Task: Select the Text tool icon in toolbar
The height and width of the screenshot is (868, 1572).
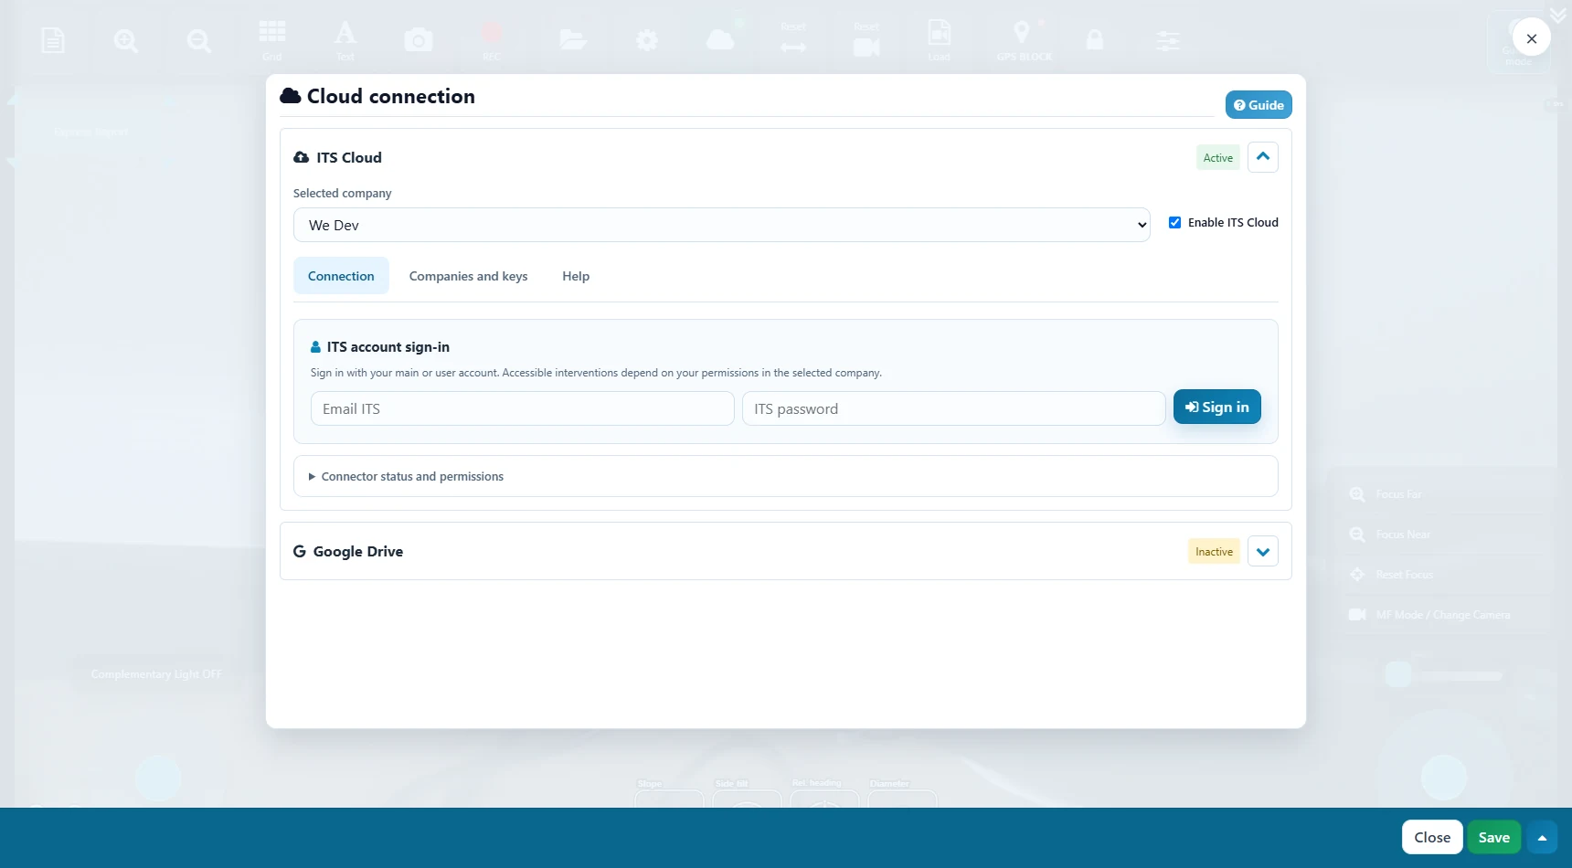Action: tap(345, 33)
